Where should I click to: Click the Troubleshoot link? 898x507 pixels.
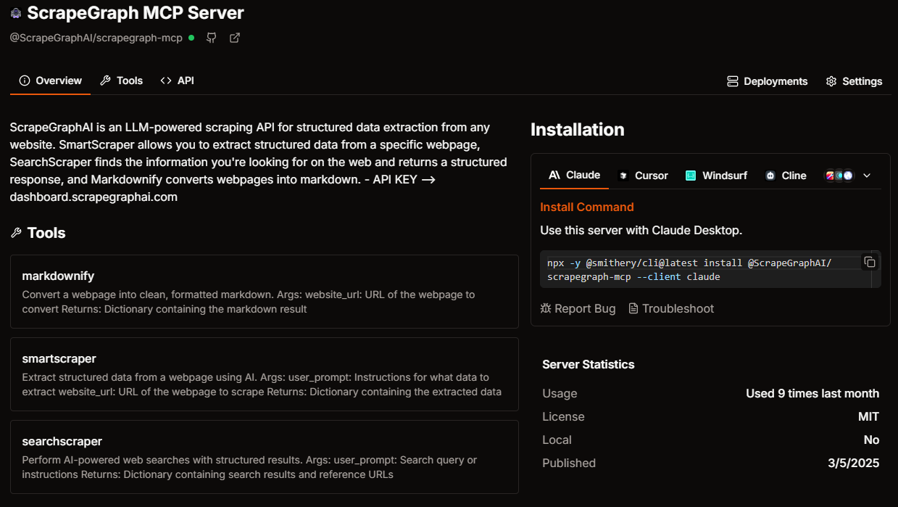670,308
